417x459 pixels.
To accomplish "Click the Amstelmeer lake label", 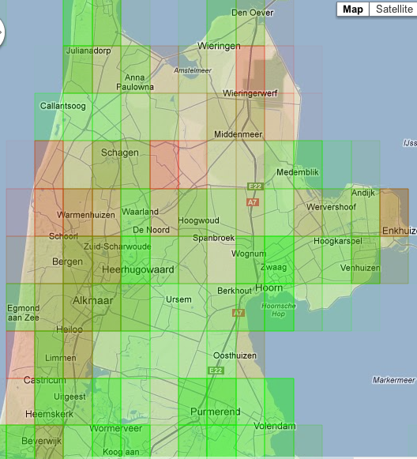I will [x=192, y=70].
